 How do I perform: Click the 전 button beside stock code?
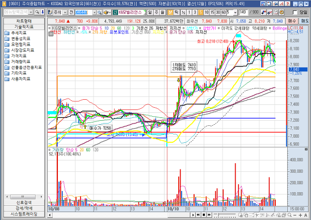click(71, 12)
